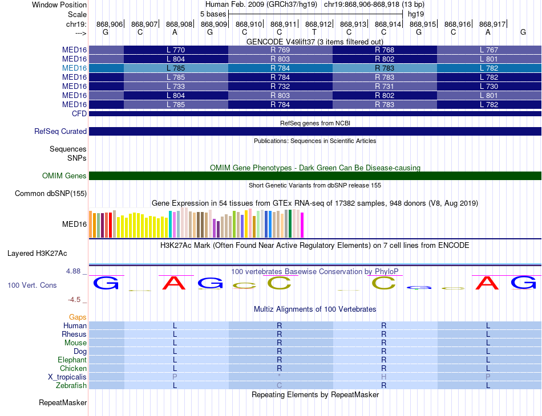Click the 868,914 position label
The height and width of the screenshot is (416, 542).
[x=388, y=24]
